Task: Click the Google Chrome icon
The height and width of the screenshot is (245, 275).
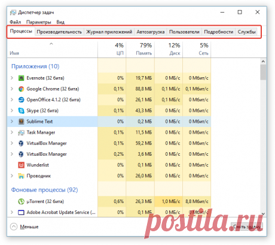Action: click(x=21, y=89)
